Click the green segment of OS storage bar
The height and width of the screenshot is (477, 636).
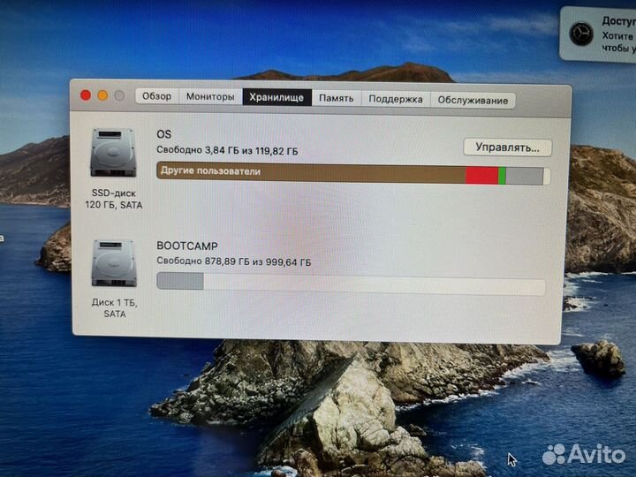click(502, 176)
